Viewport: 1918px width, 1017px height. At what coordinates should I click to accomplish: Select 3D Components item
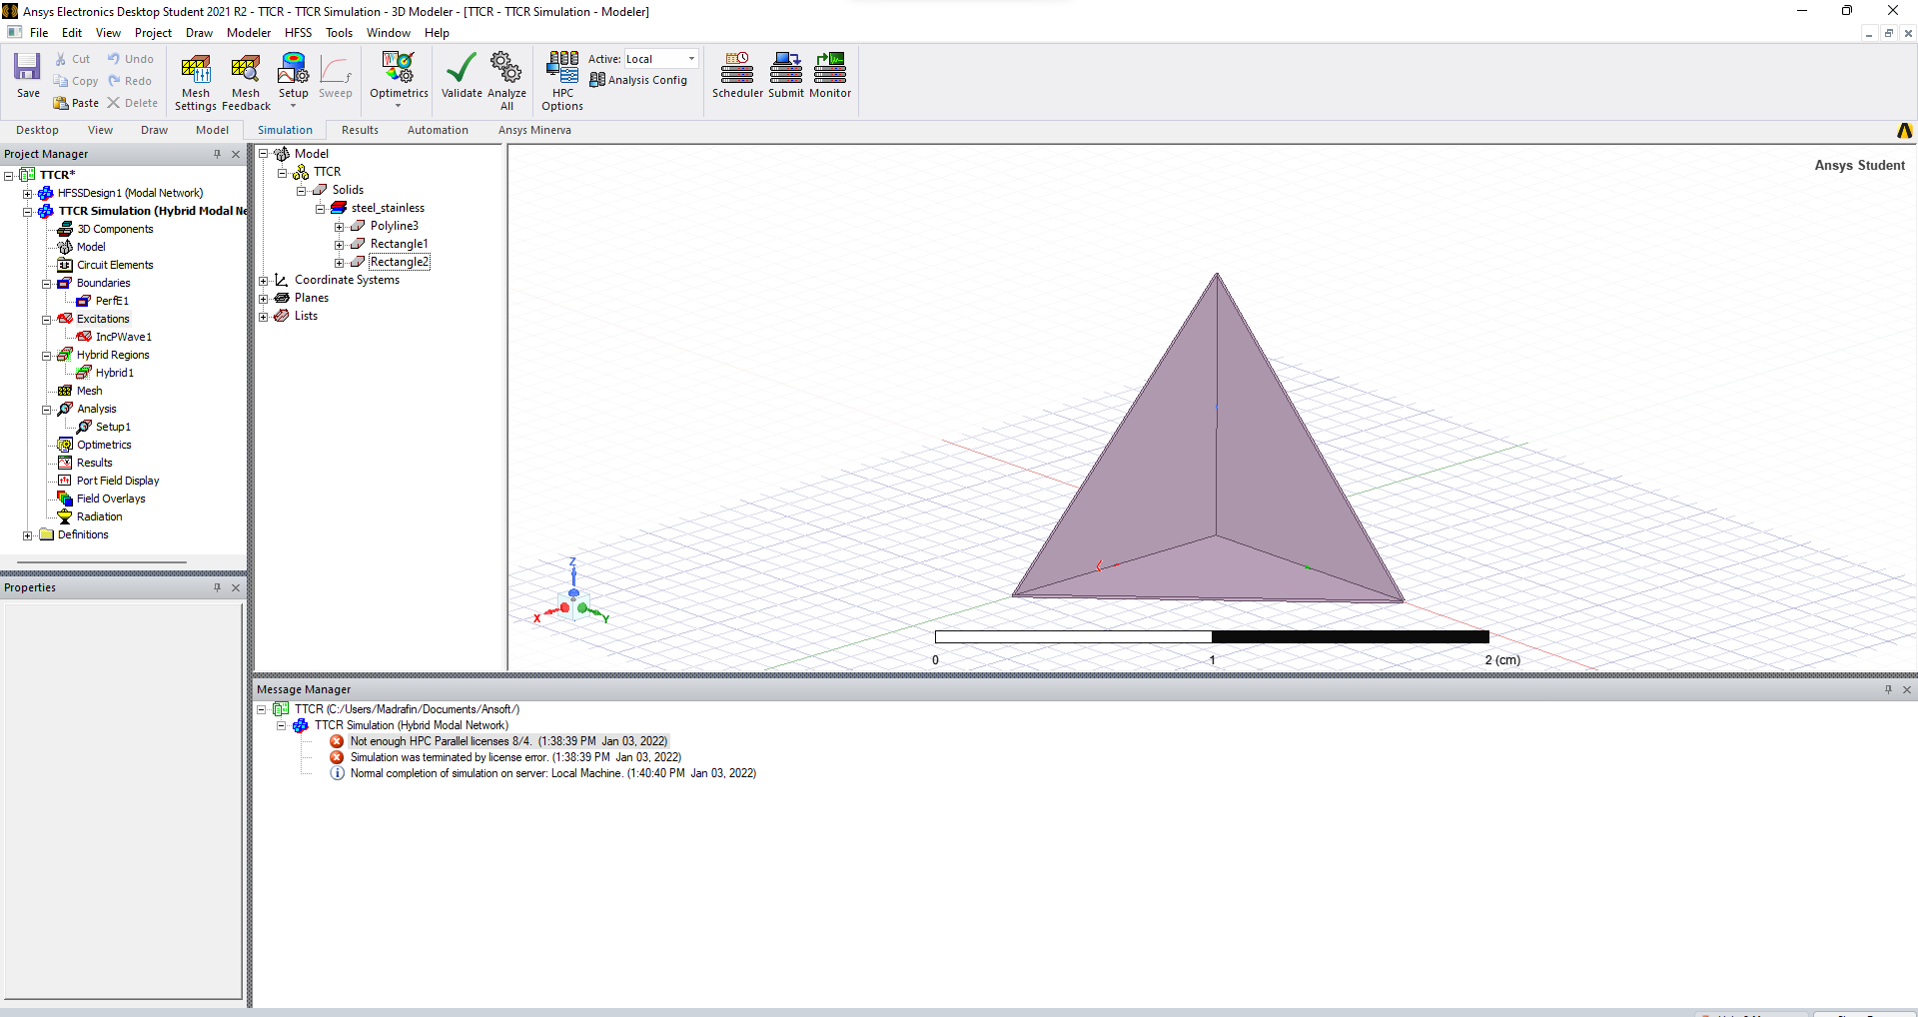point(115,229)
